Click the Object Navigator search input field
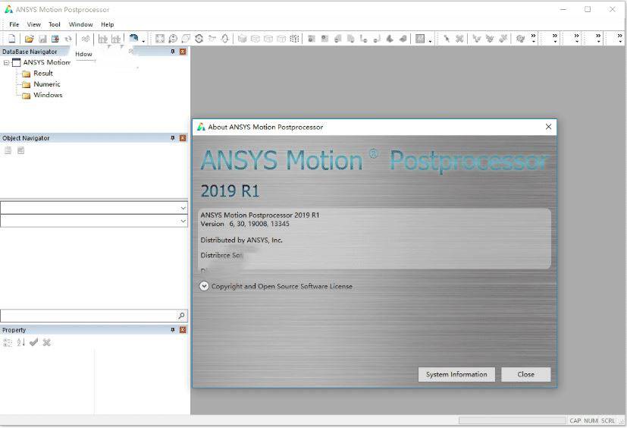This screenshot has height=428, width=627. [x=89, y=316]
